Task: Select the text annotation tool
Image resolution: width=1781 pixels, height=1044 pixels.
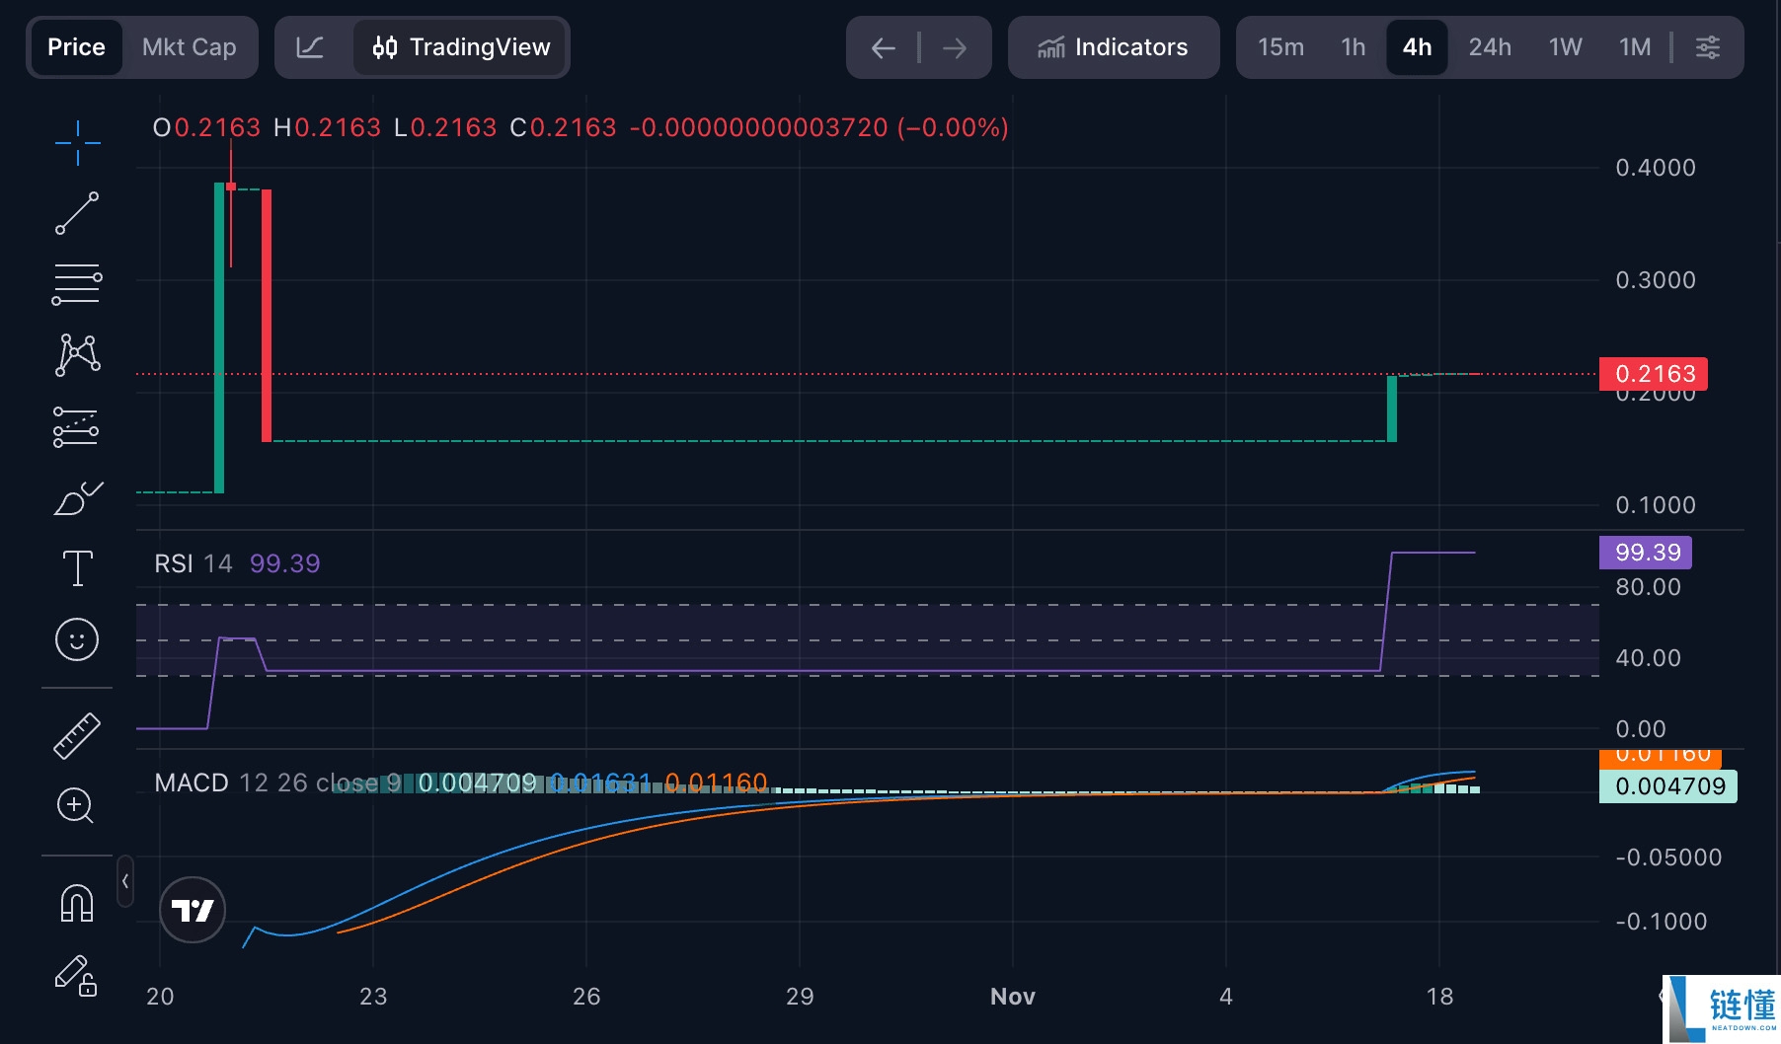Action: [77, 568]
